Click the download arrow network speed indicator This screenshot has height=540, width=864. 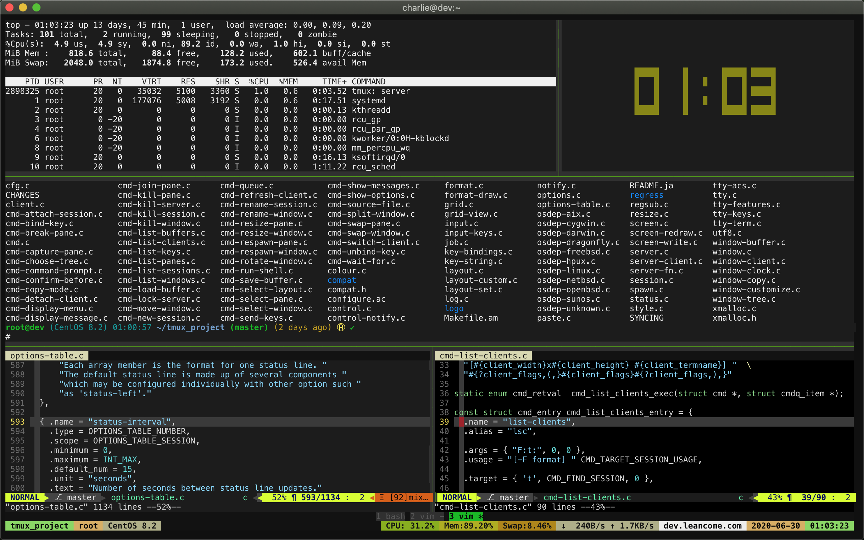coord(564,526)
